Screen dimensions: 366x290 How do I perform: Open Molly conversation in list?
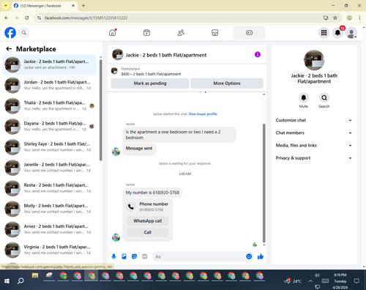tap(49, 209)
